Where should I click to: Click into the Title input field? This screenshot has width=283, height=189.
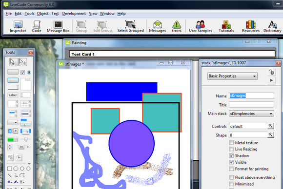coord(251,105)
